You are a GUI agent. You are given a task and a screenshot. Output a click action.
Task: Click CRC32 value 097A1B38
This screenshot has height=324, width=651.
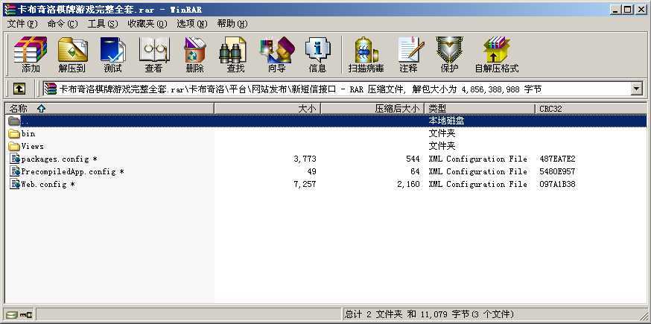point(558,184)
